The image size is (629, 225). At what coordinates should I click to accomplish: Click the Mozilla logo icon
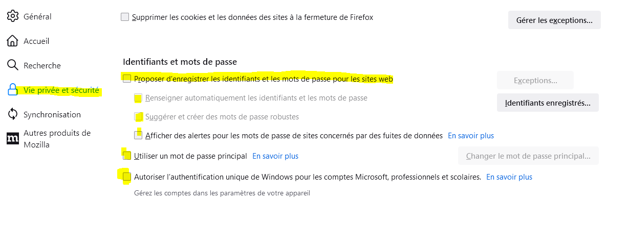pyautogui.click(x=13, y=138)
